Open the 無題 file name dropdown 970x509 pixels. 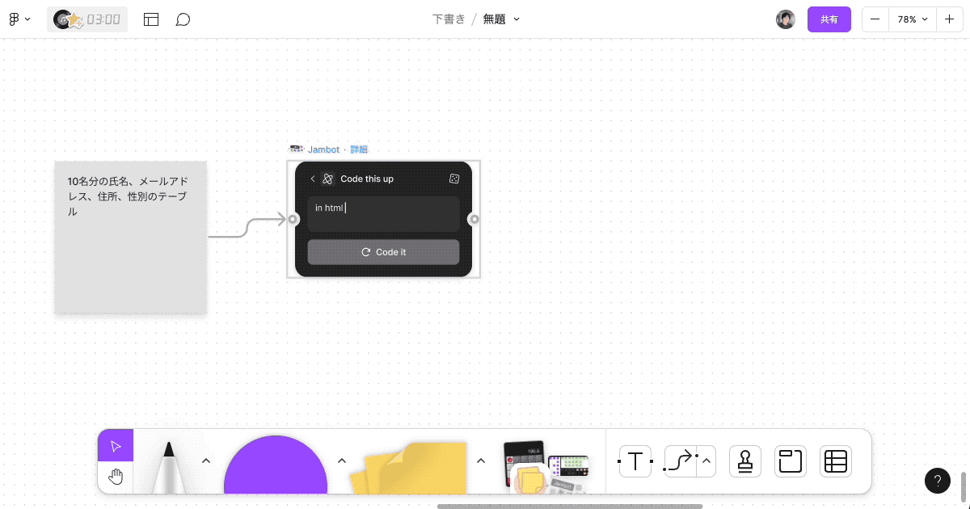(516, 19)
